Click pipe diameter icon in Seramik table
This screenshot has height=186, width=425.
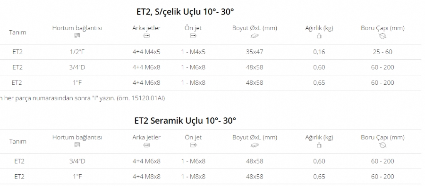tap(382, 145)
